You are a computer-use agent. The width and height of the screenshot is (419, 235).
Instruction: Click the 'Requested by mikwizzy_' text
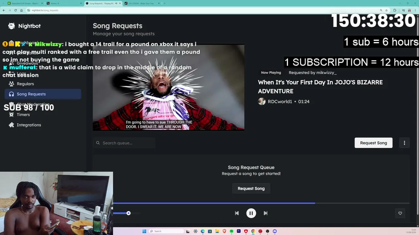click(313, 72)
